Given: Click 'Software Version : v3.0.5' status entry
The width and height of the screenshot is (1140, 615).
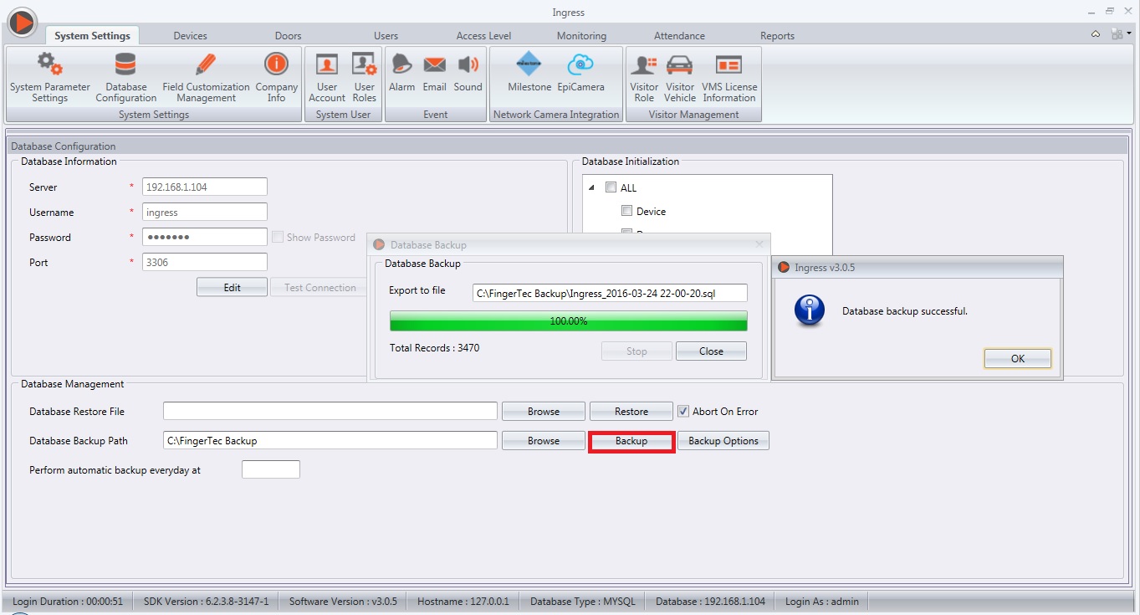Looking at the screenshot, I should point(343,601).
